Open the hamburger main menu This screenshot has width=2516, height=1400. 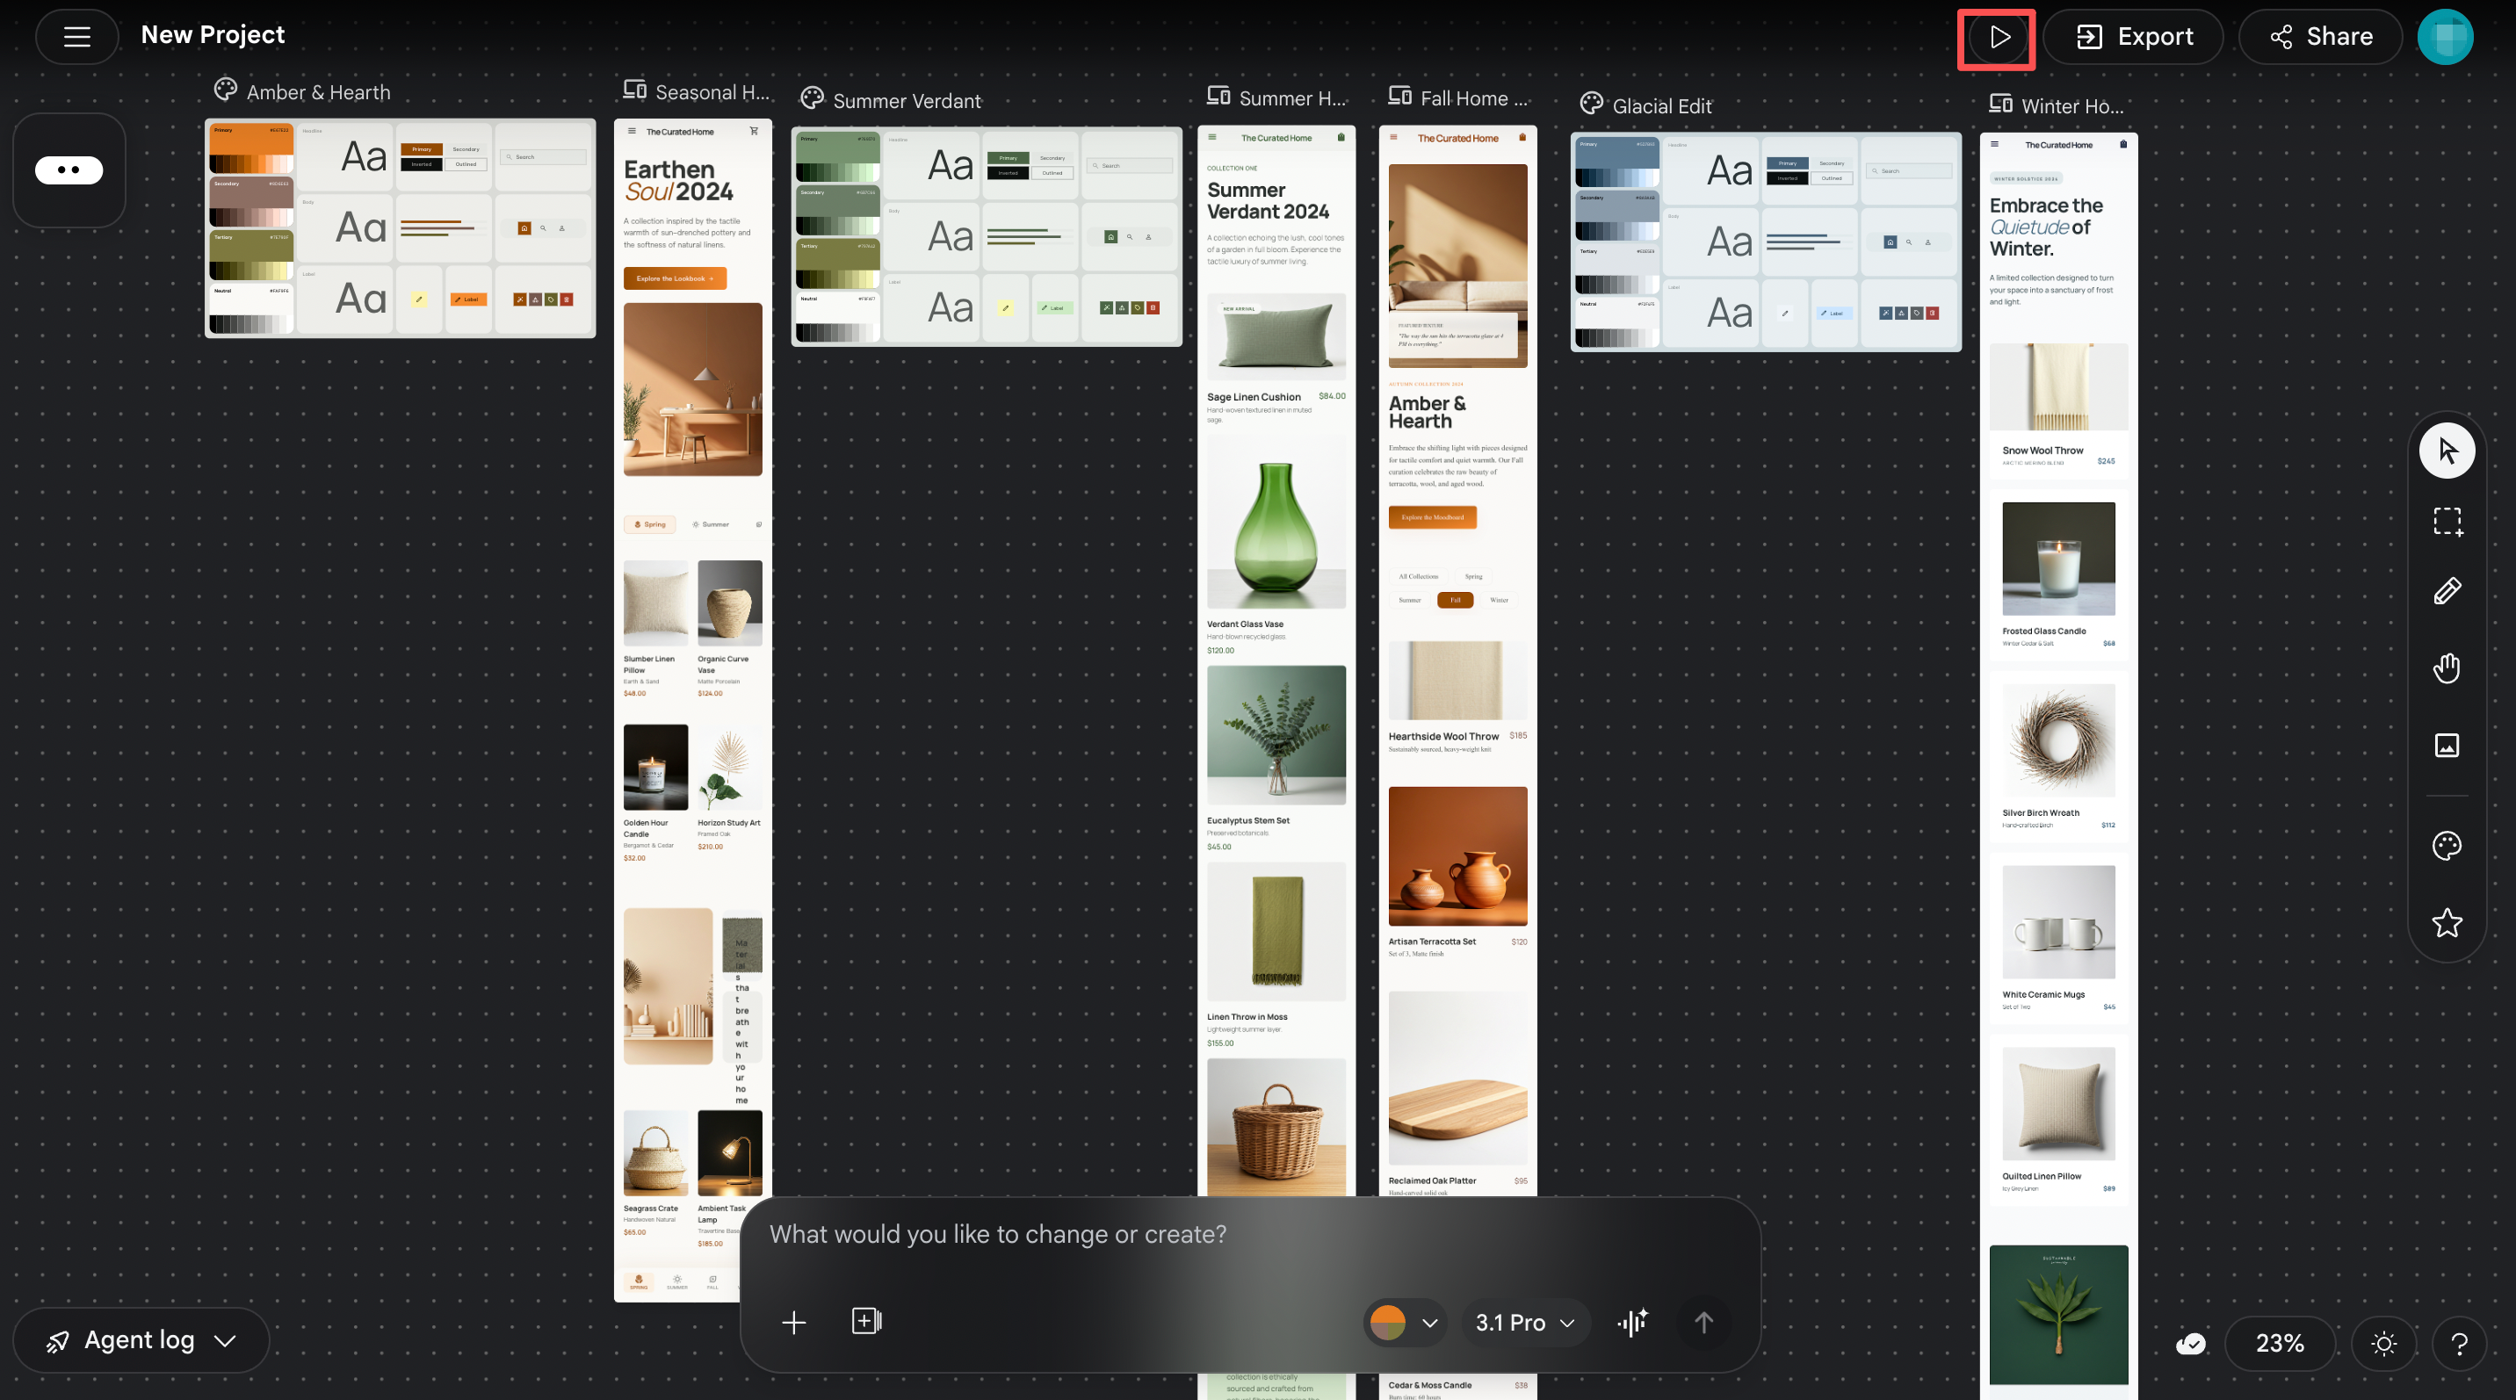77,37
